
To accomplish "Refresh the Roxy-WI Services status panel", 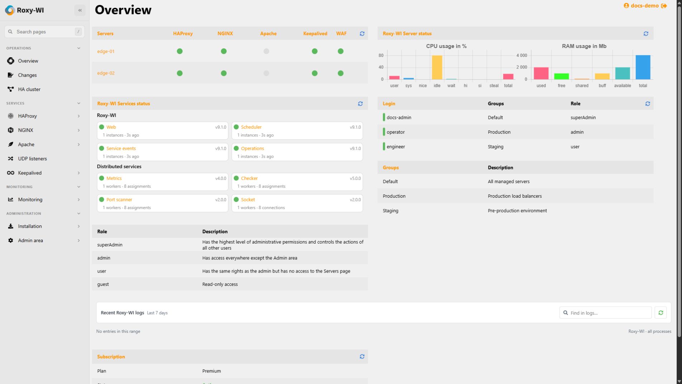I will click(x=360, y=104).
